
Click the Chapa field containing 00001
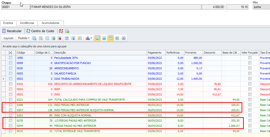(x=15, y=7)
